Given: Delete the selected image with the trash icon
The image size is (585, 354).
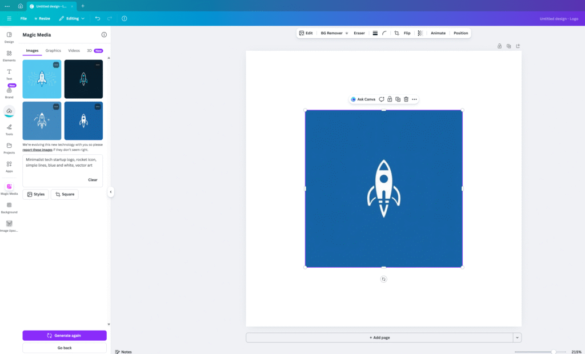Looking at the screenshot, I should [x=406, y=99].
